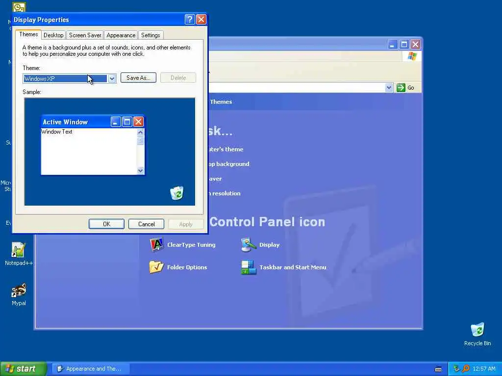This screenshot has width=502, height=376.
Task: Switch to the Desktop tab
Action: click(53, 35)
